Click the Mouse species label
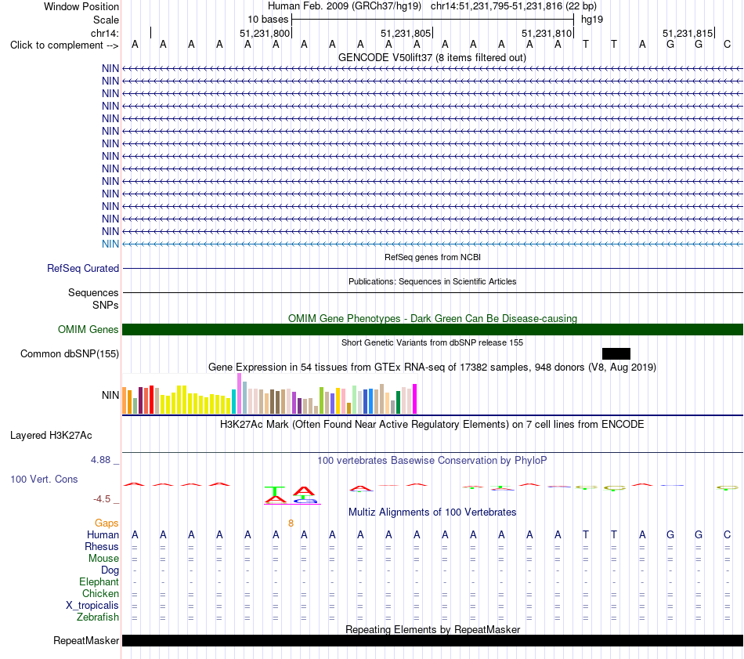Viewport: 744px width, 659px height. click(x=103, y=559)
